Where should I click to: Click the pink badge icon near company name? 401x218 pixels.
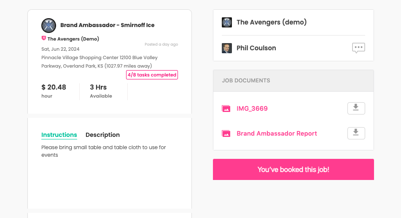click(x=43, y=38)
